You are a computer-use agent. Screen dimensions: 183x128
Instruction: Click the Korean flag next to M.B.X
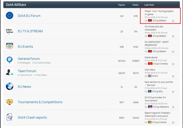pos(150,76)
